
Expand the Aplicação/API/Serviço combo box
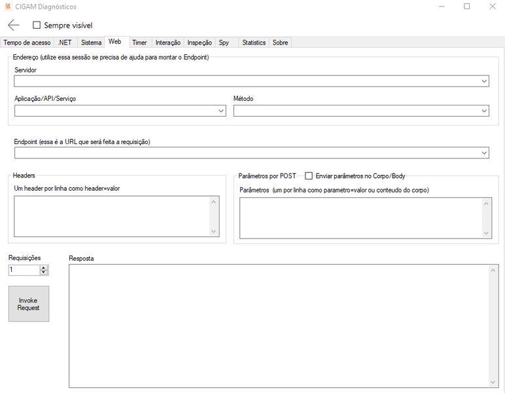tap(221, 111)
